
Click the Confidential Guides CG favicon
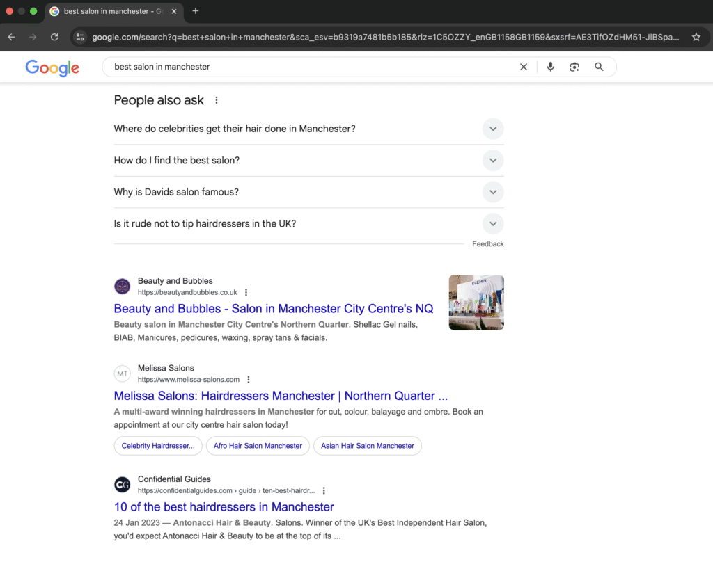click(122, 485)
